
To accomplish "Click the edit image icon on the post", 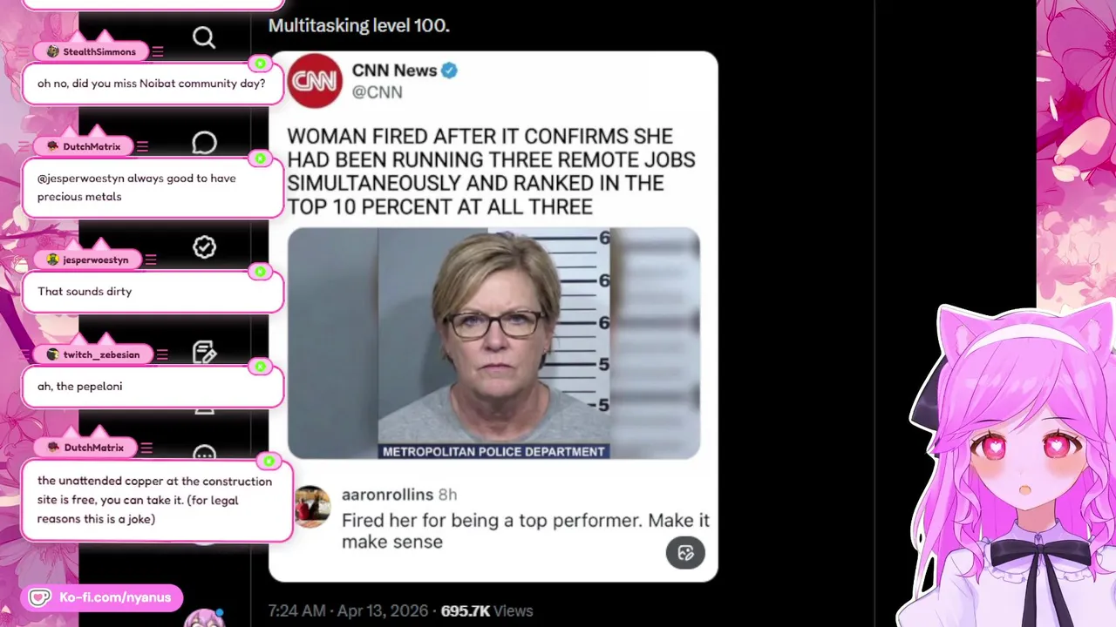I will pyautogui.click(x=685, y=553).
